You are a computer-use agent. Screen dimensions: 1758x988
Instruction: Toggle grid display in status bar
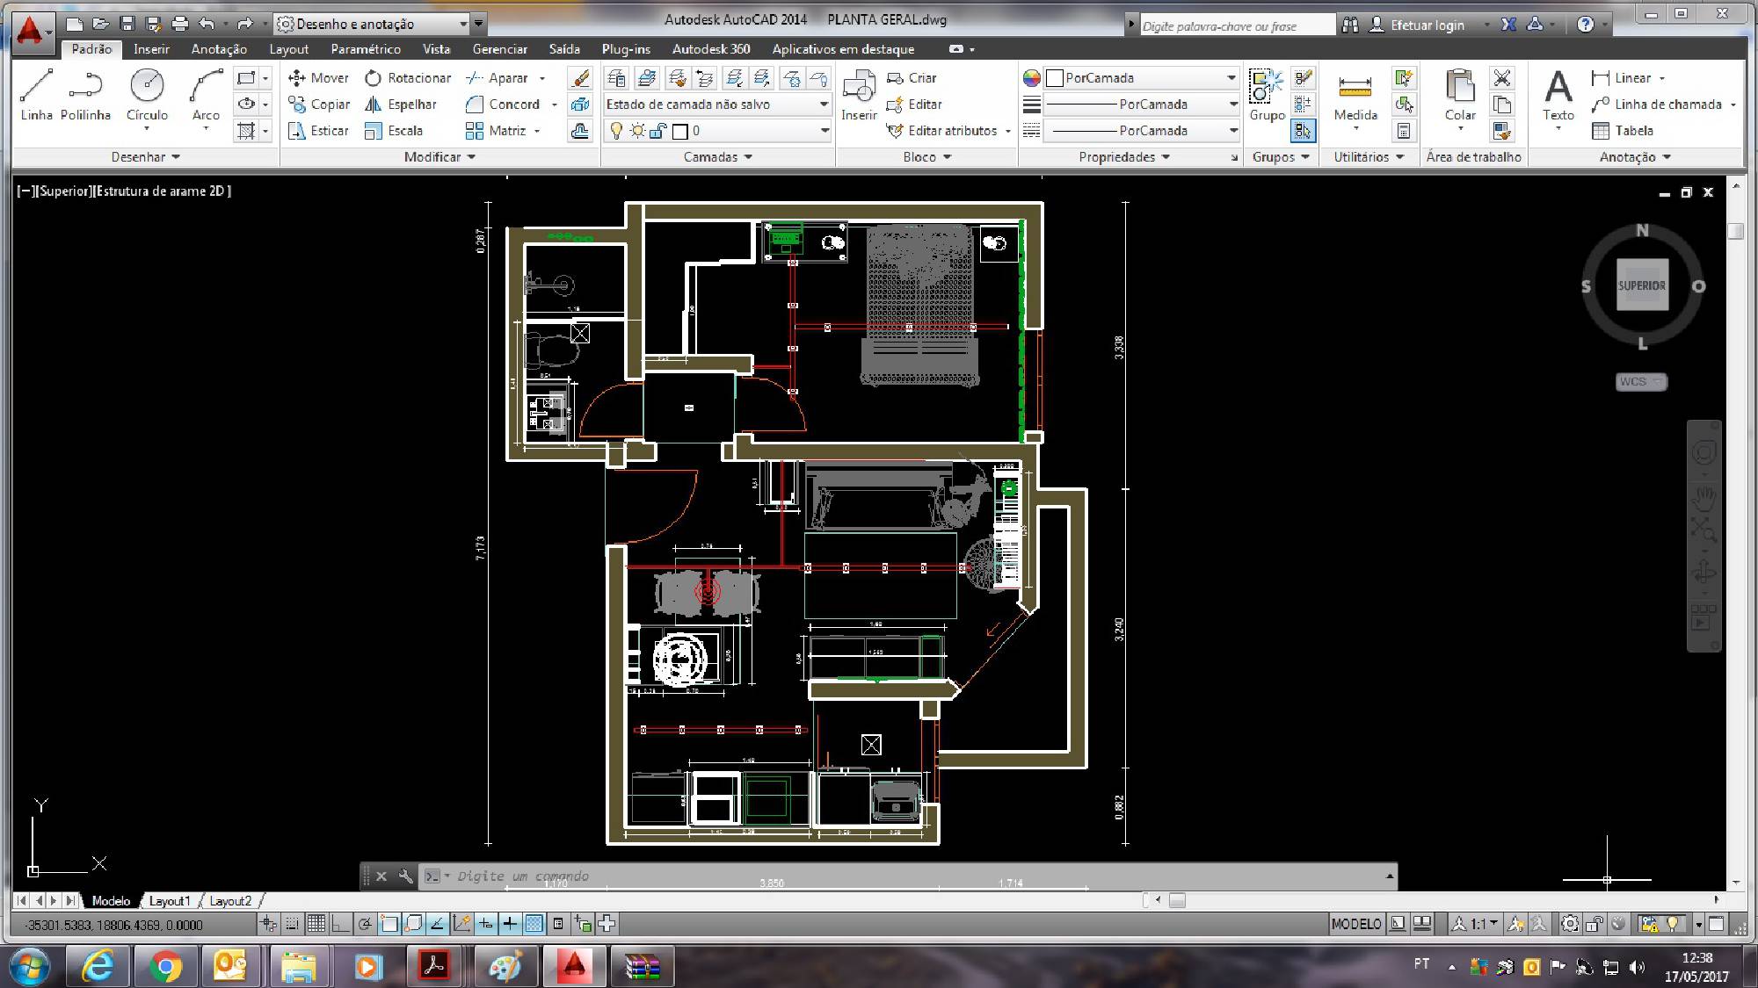click(316, 924)
